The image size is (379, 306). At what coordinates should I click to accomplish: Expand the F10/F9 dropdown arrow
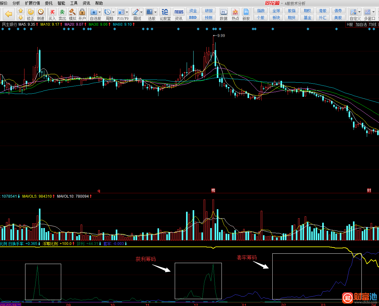point(127,12)
